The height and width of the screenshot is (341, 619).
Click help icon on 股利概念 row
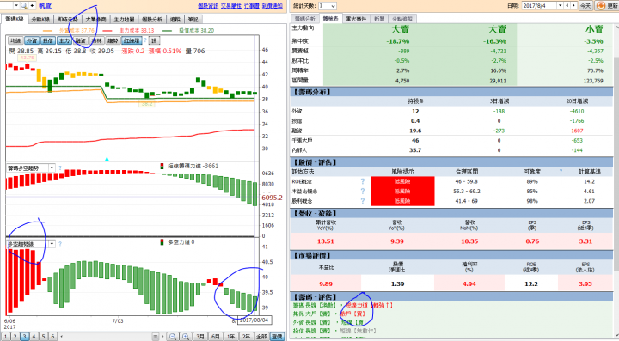[363, 201]
